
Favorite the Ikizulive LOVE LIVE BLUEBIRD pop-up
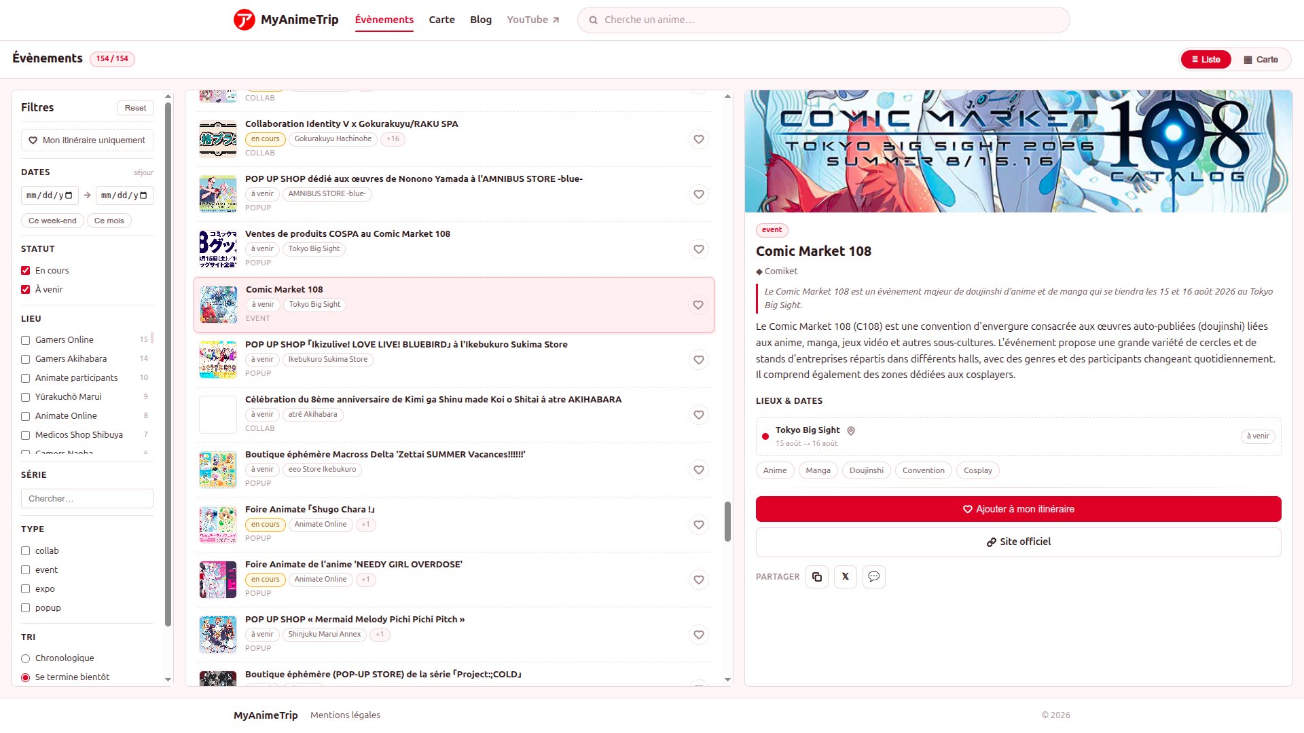point(698,360)
